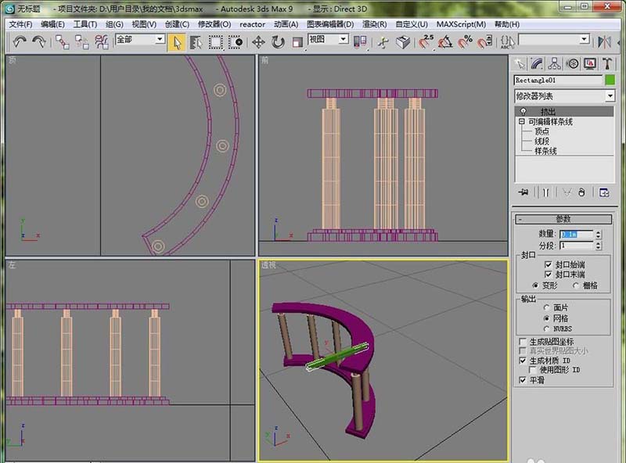Viewport: 626px width, 463px height.
Task: Click Pin Stack icon
Action: tap(523, 192)
